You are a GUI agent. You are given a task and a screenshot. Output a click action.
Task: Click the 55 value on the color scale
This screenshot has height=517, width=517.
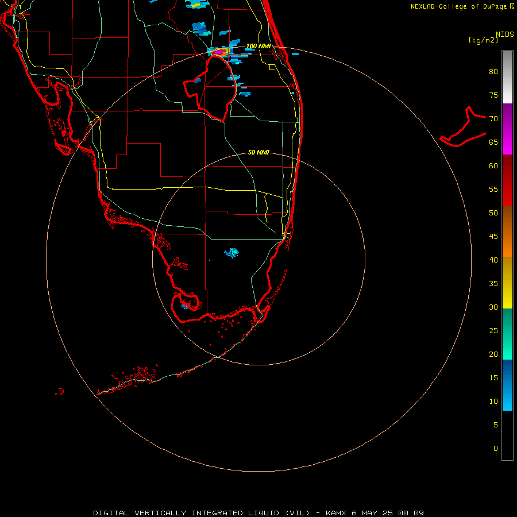493,190
